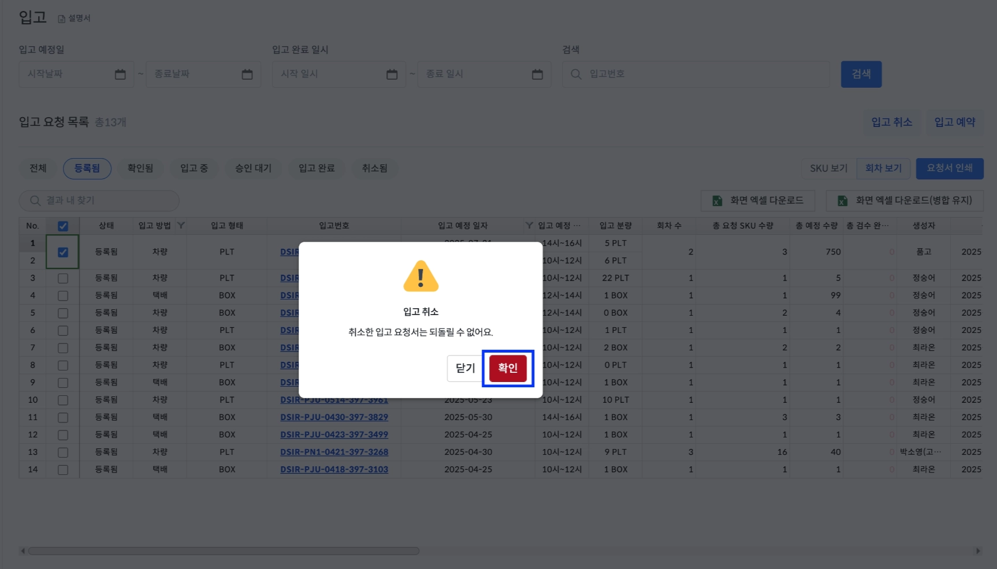Click the 생성자 column header
The image size is (997, 569).
(924, 226)
